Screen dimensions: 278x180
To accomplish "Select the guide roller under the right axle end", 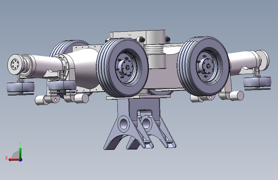I will [257, 82].
